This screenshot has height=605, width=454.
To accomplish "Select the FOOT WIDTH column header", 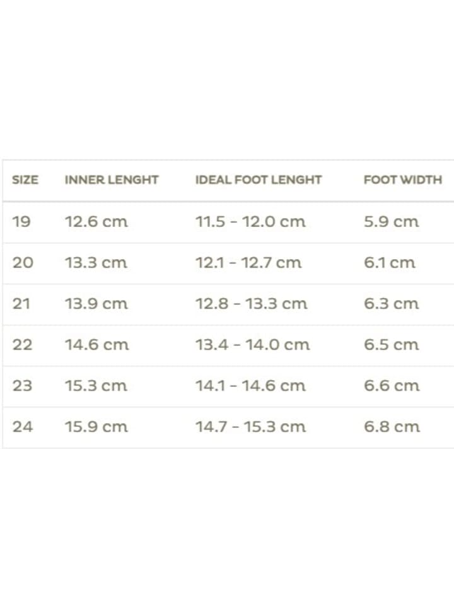I will coord(403,180).
